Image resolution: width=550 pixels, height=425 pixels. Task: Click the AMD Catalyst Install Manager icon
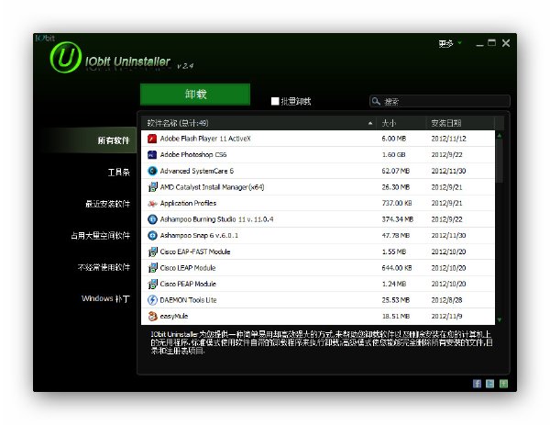point(152,187)
